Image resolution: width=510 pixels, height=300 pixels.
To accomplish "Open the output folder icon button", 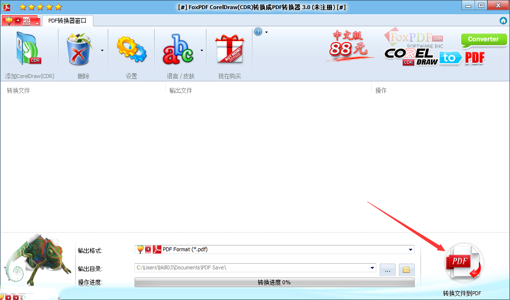I will (407, 270).
